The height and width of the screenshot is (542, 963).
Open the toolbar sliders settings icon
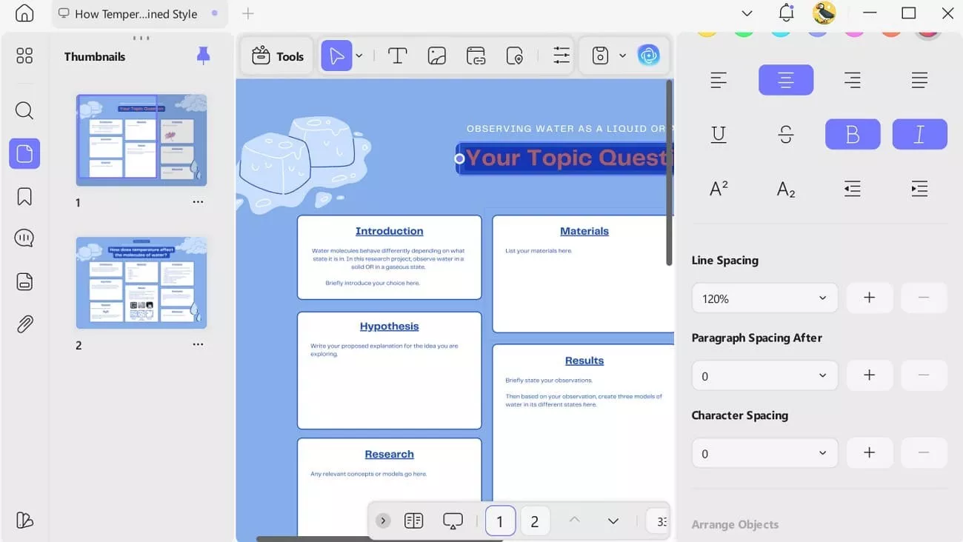click(562, 56)
